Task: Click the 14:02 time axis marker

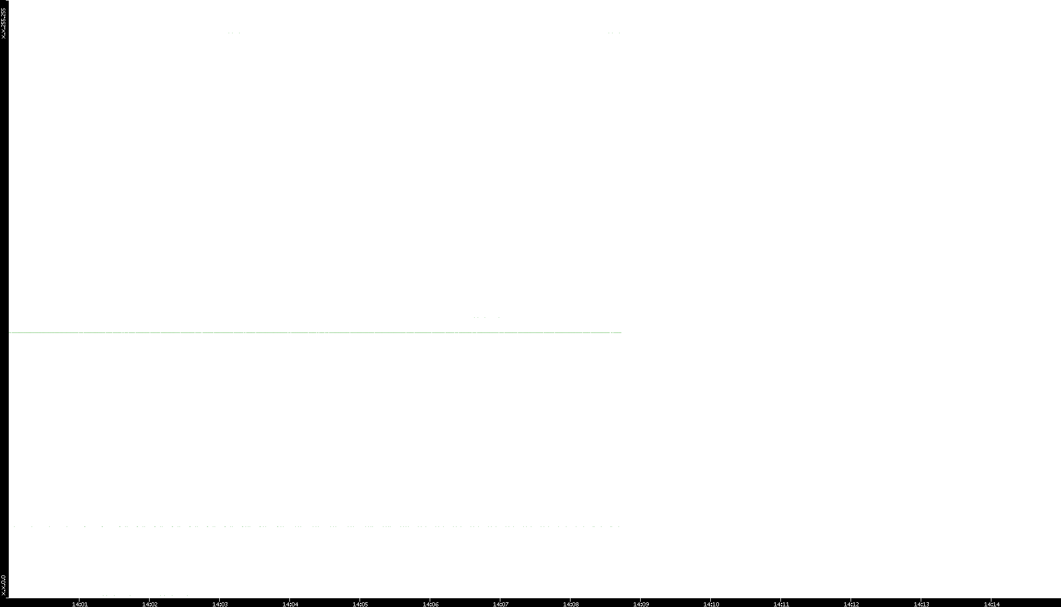Action: 150,604
